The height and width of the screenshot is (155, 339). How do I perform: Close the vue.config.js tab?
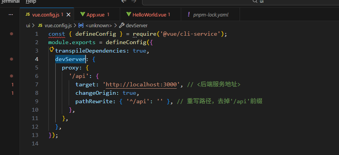[68, 15]
